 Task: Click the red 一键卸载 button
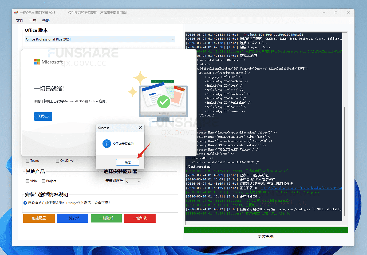coord(140,218)
